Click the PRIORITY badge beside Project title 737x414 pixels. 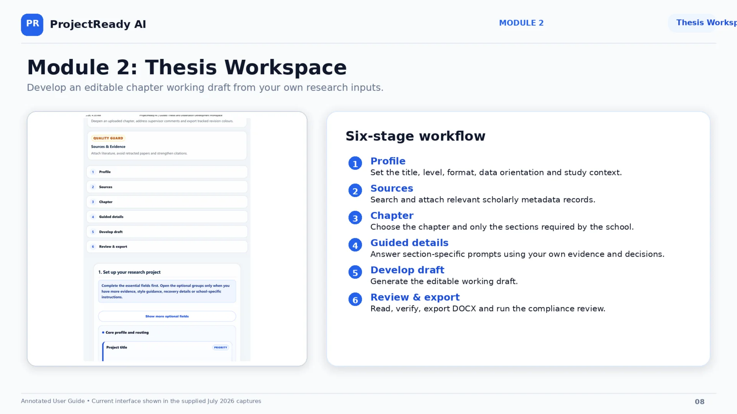[x=221, y=347]
